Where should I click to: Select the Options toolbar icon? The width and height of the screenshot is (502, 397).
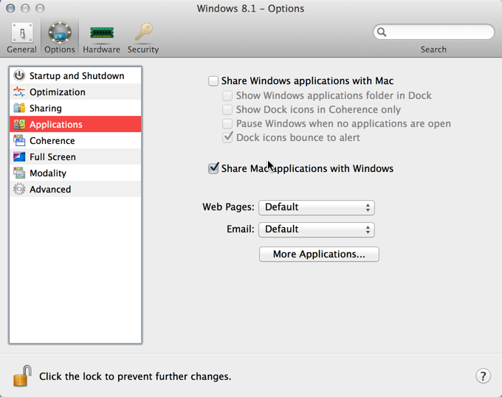pos(60,32)
